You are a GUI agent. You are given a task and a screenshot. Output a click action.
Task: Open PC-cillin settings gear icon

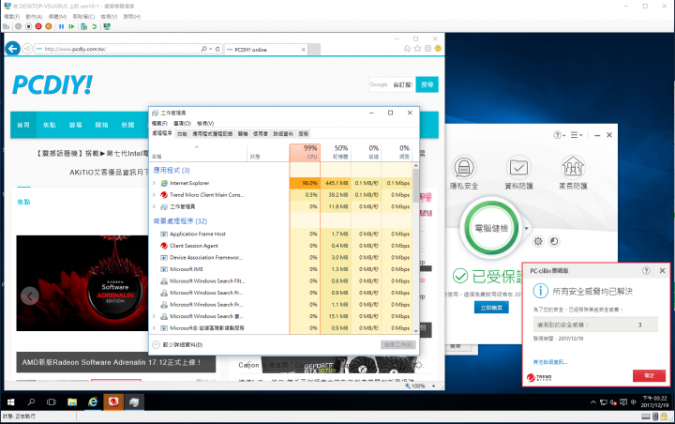click(538, 241)
